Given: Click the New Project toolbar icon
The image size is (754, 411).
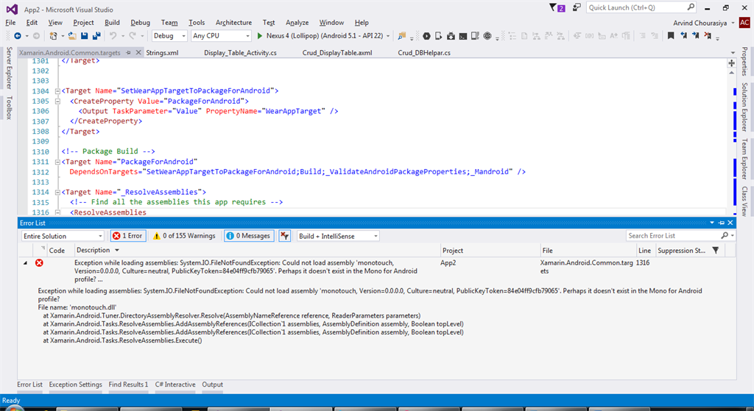Looking at the screenshot, I should [53, 36].
